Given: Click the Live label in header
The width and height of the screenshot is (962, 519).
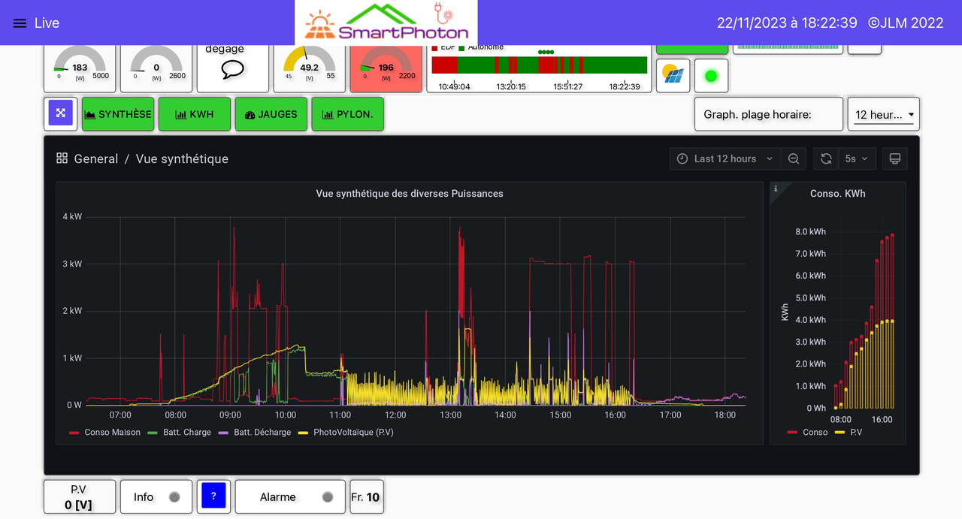Looking at the screenshot, I should (x=47, y=23).
